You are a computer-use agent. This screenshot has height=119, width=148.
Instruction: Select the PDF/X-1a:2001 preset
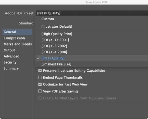click(92, 40)
